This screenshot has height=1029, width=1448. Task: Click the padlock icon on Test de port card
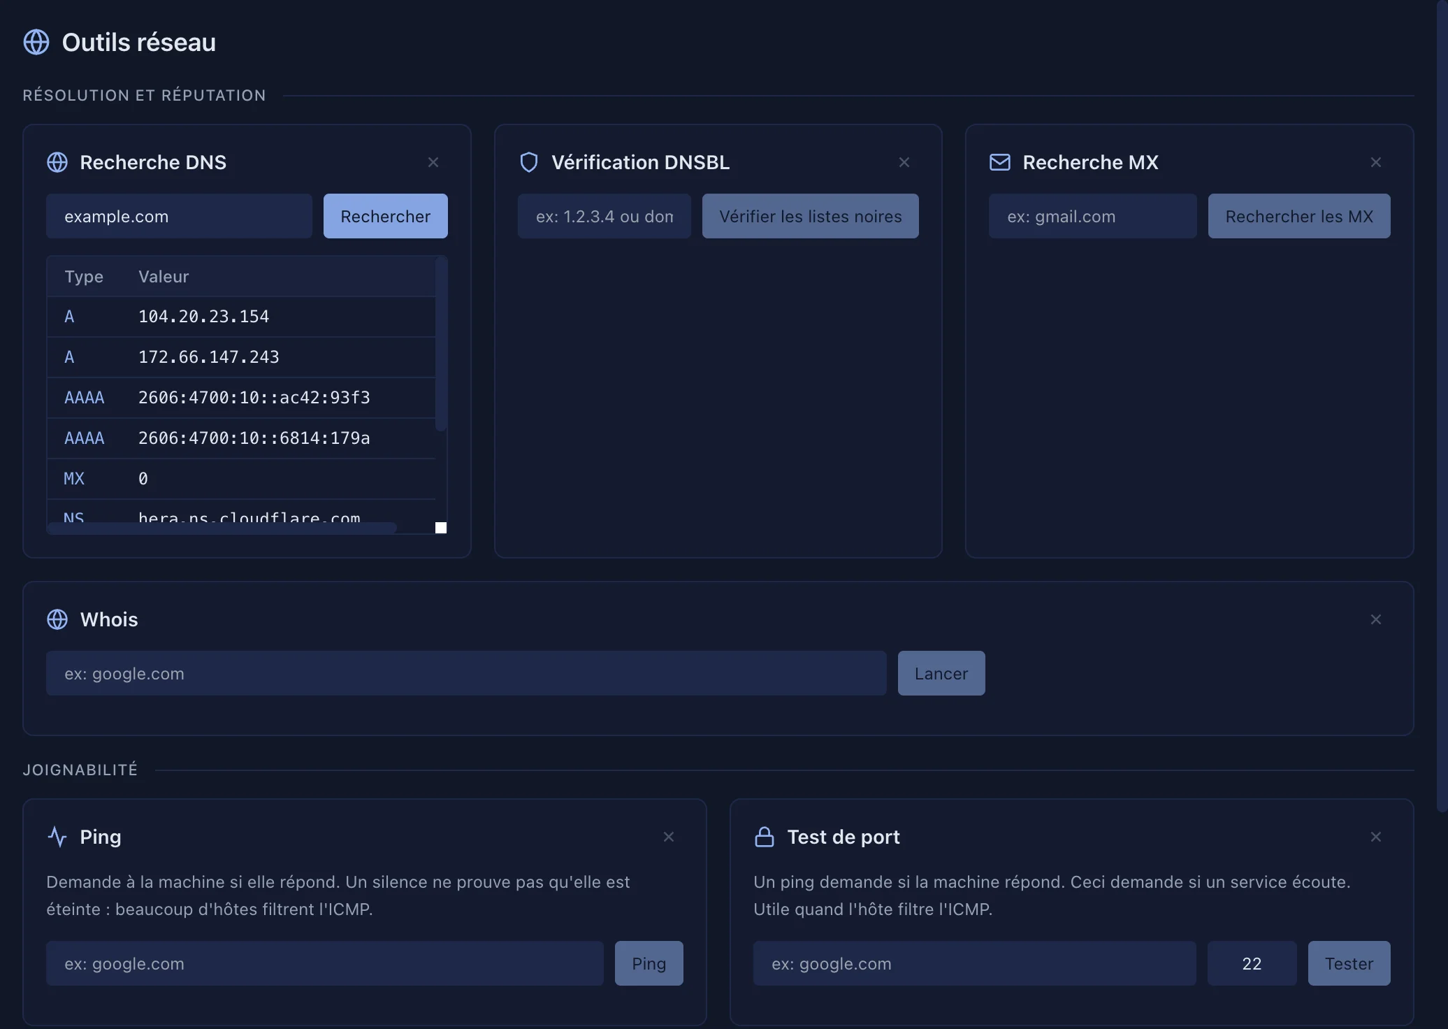click(x=765, y=837)
